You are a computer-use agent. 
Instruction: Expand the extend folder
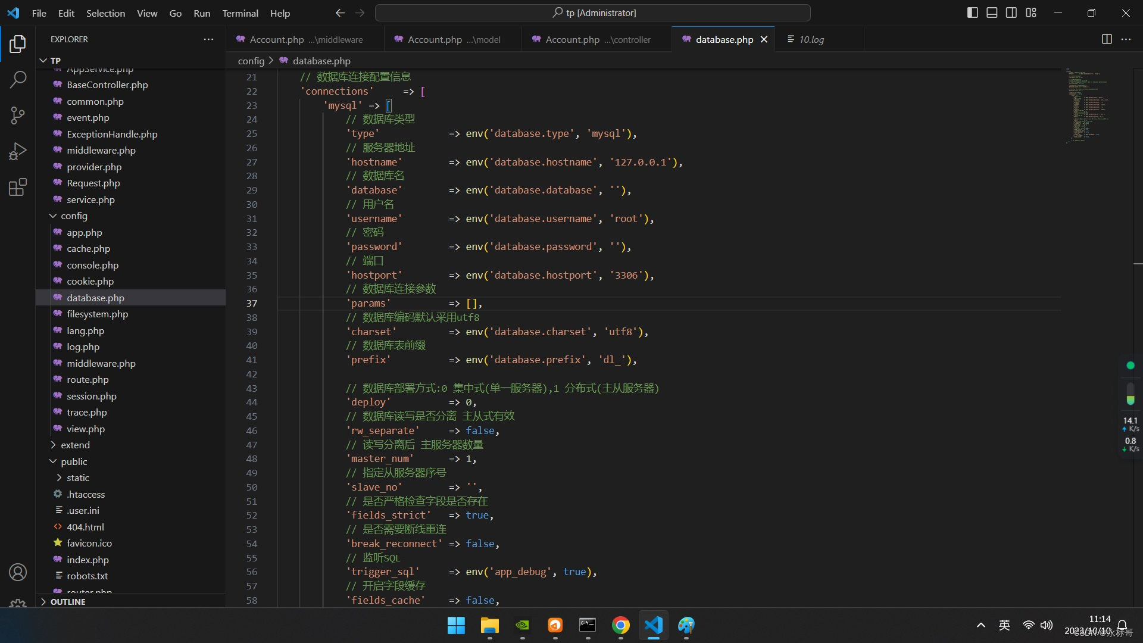tap(53, 445)
